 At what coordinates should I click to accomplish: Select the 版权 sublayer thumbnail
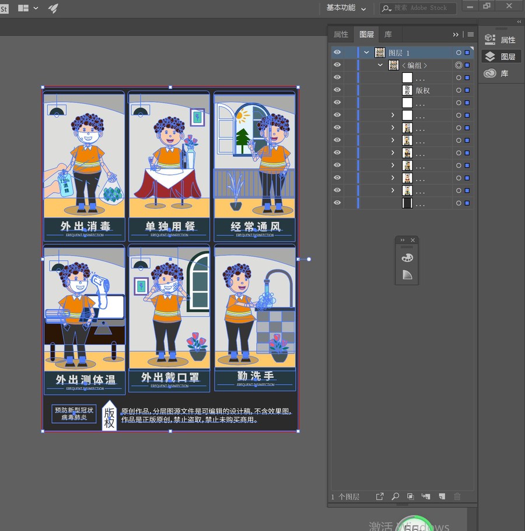coord(407,90)
